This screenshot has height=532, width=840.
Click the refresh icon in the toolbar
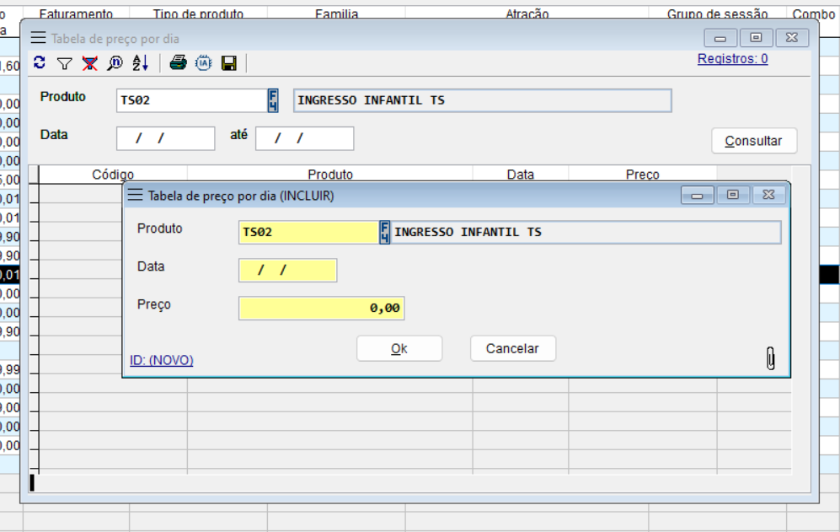39,63
